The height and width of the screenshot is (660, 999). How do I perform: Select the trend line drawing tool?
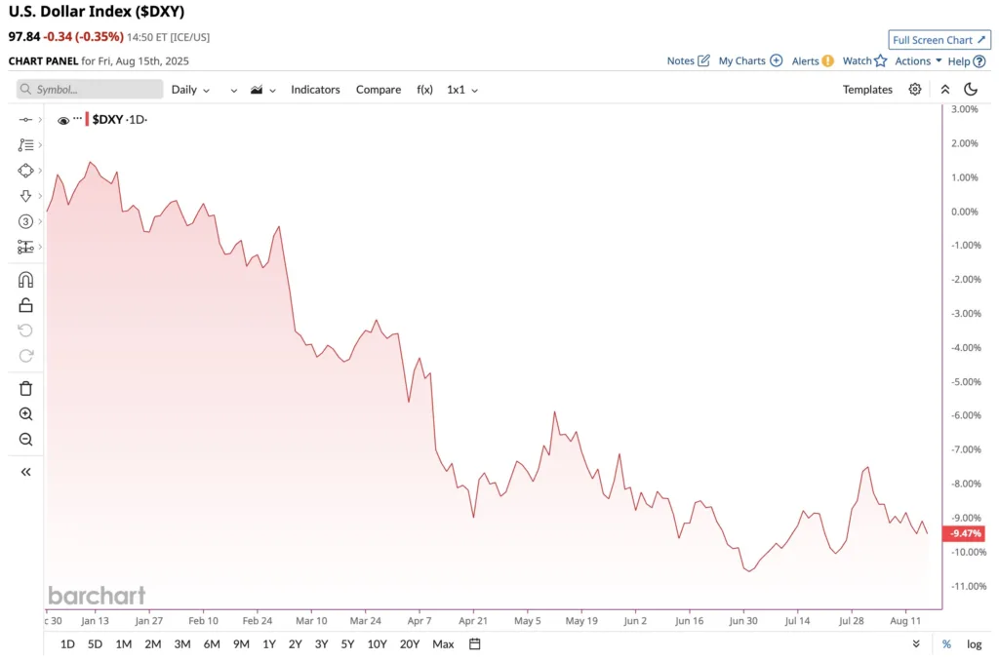pyautogui.click(x=25, y=120)
